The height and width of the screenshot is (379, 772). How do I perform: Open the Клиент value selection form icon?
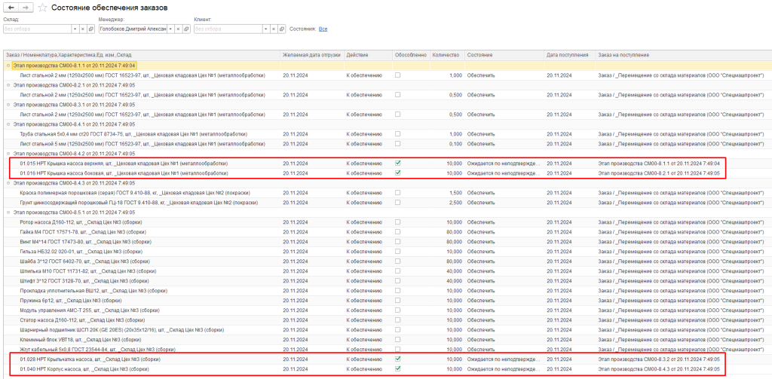pyautogui.click(x=281, y=29)
